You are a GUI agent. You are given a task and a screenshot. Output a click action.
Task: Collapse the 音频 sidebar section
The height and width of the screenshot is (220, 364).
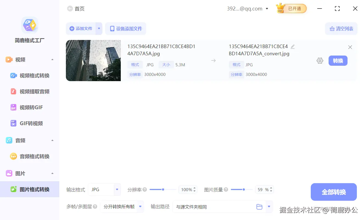click(52, 141)
